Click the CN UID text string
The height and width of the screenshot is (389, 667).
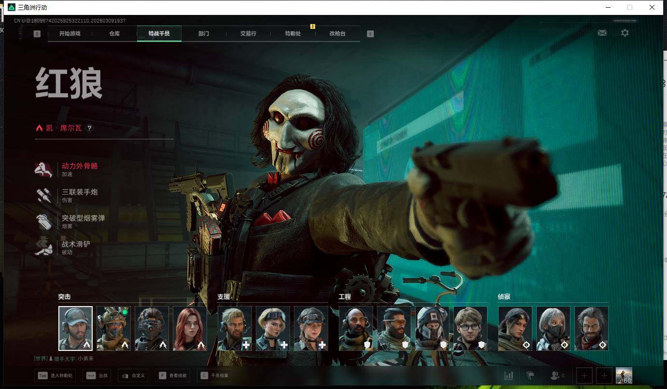(x=69, y=21)
